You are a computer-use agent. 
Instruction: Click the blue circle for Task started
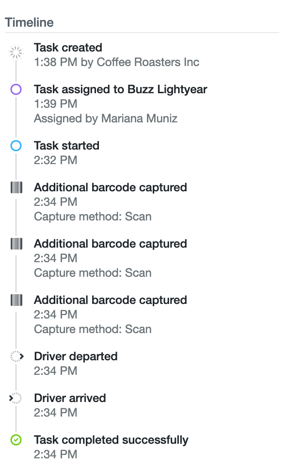coord(16,146)
